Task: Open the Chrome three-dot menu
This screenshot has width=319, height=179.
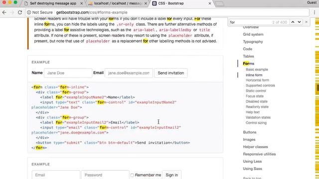Action: point(315,12)
